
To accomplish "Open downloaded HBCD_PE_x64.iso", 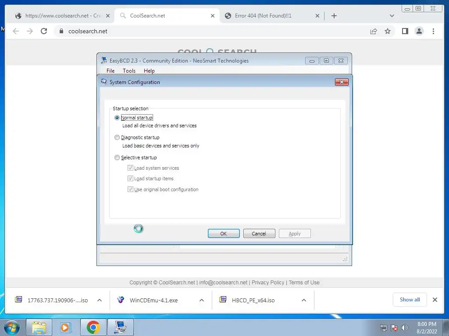I will 248,300.
